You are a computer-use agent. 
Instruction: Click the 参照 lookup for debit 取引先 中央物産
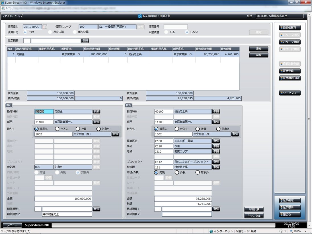(116, 134)
